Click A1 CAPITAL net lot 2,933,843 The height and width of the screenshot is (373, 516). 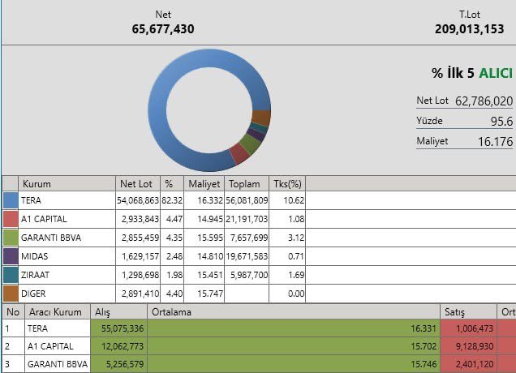(140, 219)
